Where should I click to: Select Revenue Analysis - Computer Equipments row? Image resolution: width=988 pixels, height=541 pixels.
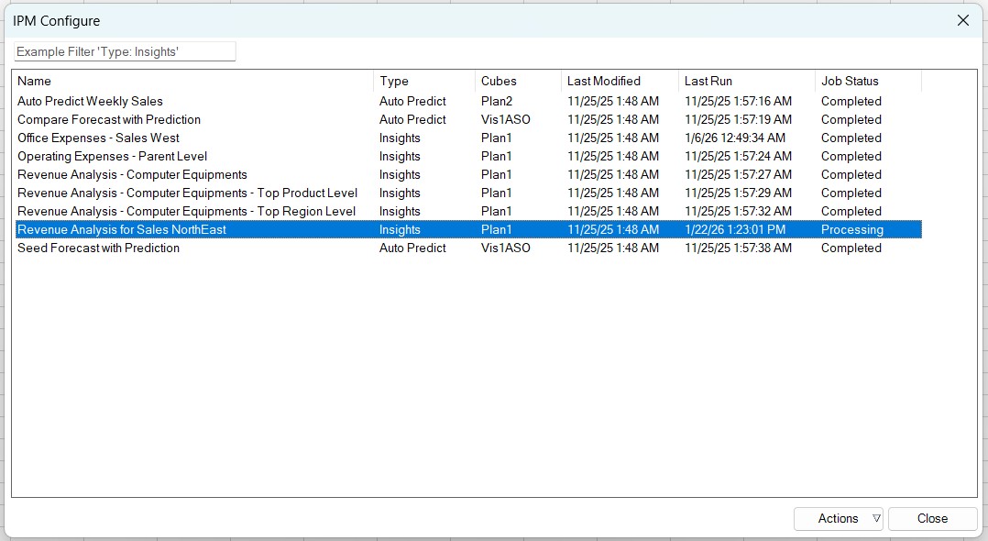pos(469,174)
